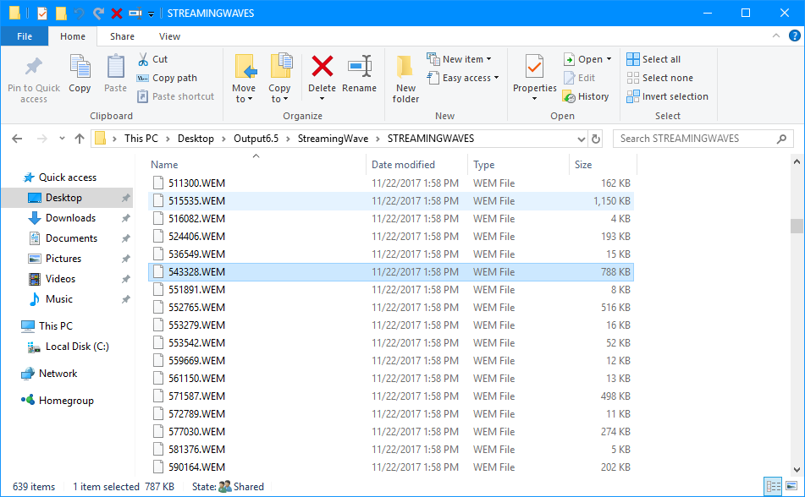Screen dimensions: 805x497
Task: Expand the address bar history dropdown
Action: tap(582, 139)
